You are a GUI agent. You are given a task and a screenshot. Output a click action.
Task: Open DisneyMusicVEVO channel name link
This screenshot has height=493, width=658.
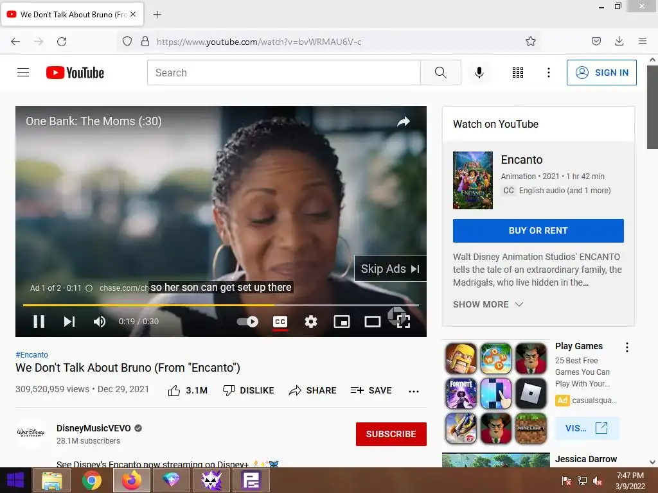94,428
